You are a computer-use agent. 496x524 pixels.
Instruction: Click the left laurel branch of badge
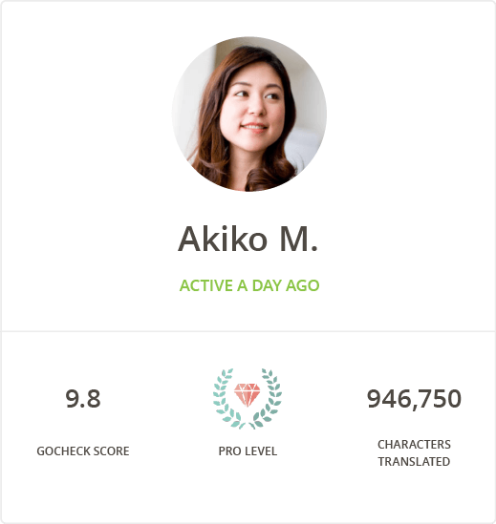pos(227,398)
